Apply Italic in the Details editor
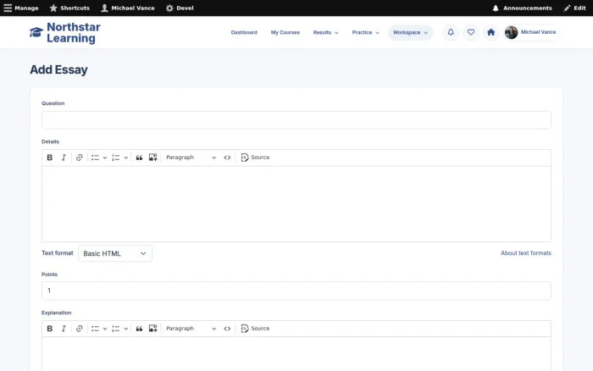Viewport: 593px width, 371px height. tap(64, 158)
